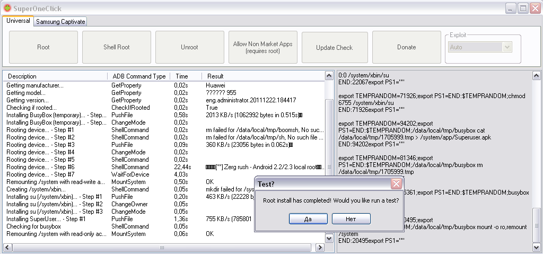Select 'Remounting /system with read-only ac...' row
This screenshot has width=543, height=254.
[164, 234]
